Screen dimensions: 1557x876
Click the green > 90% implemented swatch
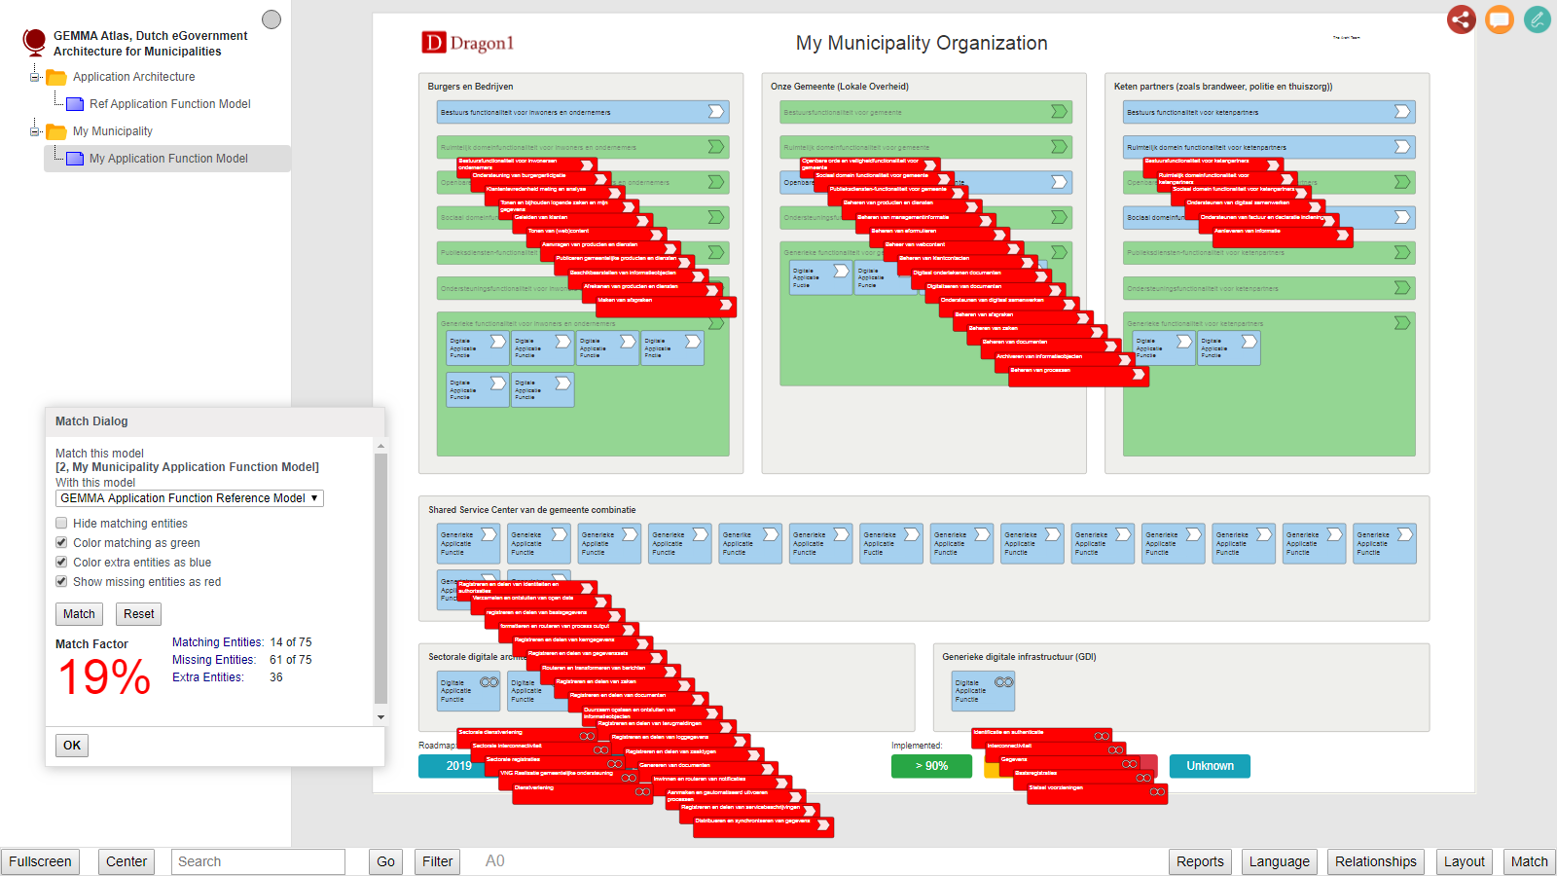pos(931,766)
